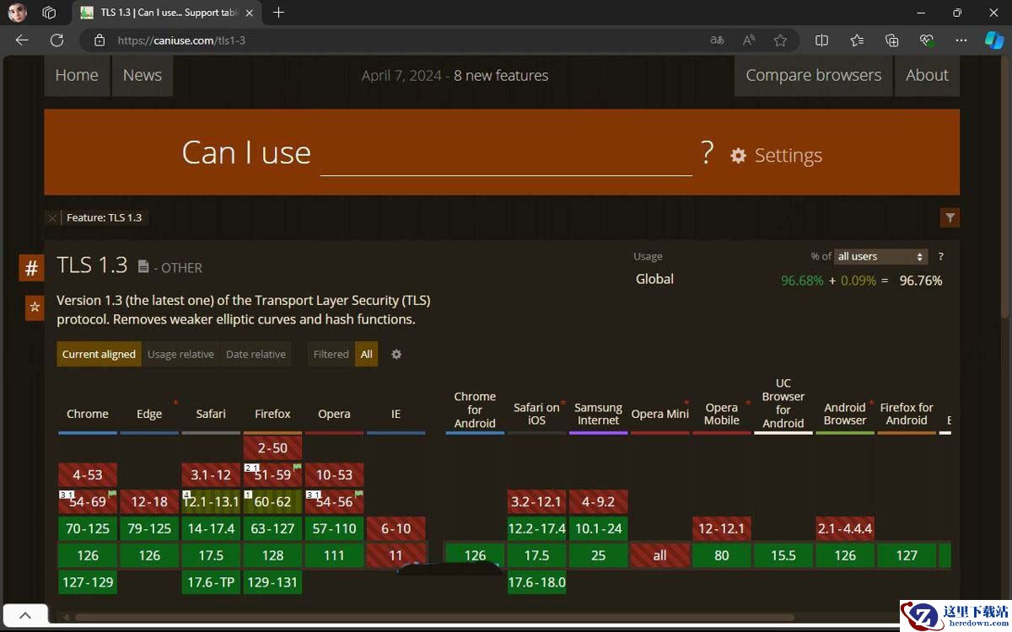The width and height of the screenshot is (1012, 632).
Task: Click the Samsung Internet column header
Action: (598, 414)
